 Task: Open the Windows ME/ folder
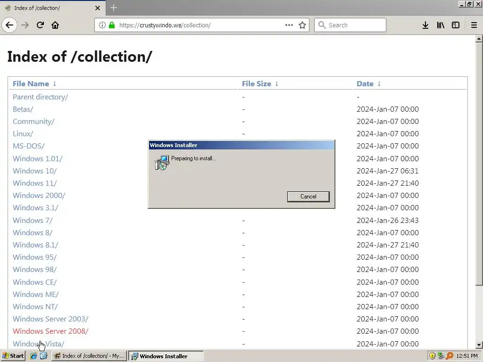click(x=36, y=295)
